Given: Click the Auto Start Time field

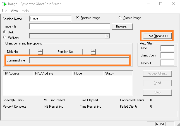Looking at the screenshot, I should 167,48.
